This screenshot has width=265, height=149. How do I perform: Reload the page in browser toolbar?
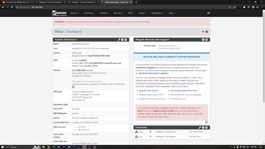(x=12, y=7)
